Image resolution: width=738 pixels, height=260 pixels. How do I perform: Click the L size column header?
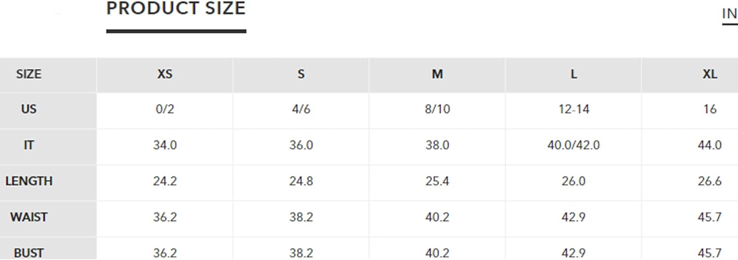(x=574, y=75)
